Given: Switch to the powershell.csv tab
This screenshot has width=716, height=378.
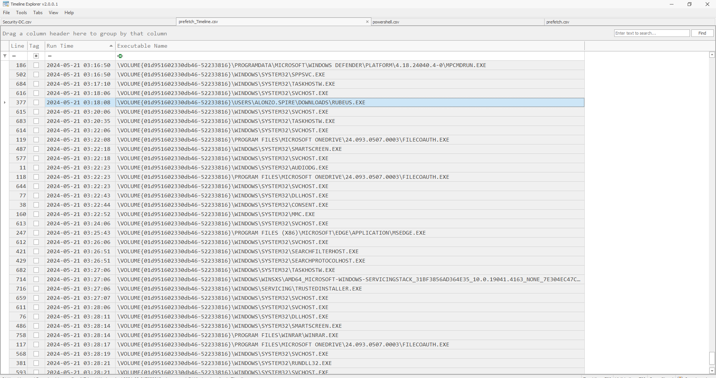Looking at the screenshot, I should [x=386, y=22].
